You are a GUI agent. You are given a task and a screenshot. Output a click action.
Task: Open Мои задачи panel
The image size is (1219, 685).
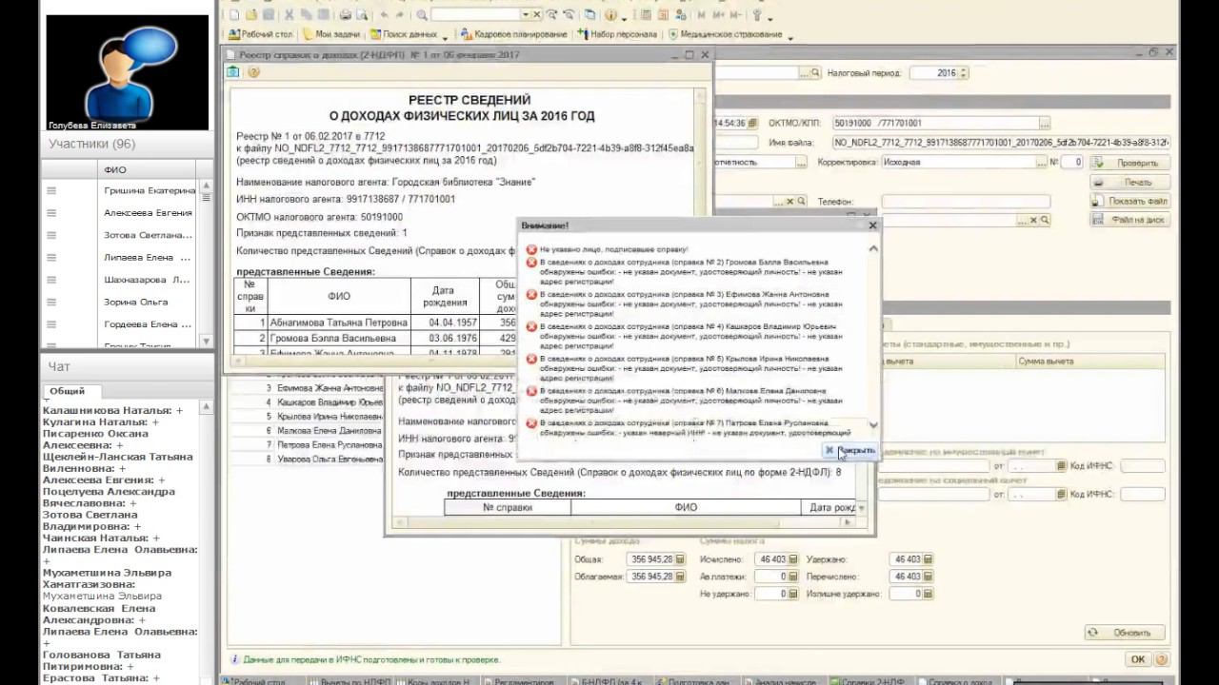click(x=331, y=34)
